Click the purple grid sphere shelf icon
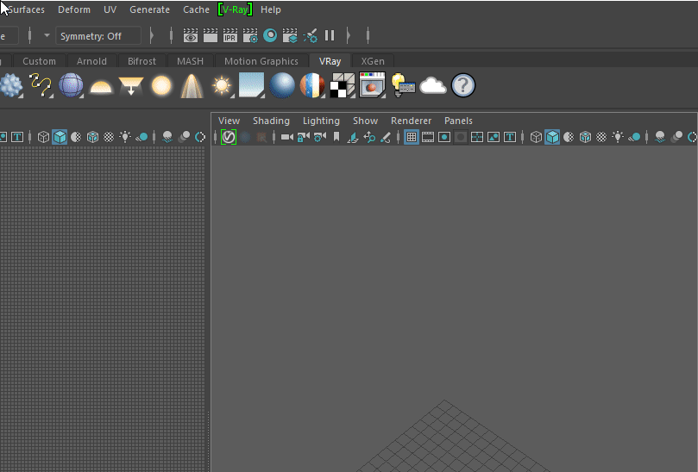Viewport: 698px width, 472px height. (x=71, y=85)
